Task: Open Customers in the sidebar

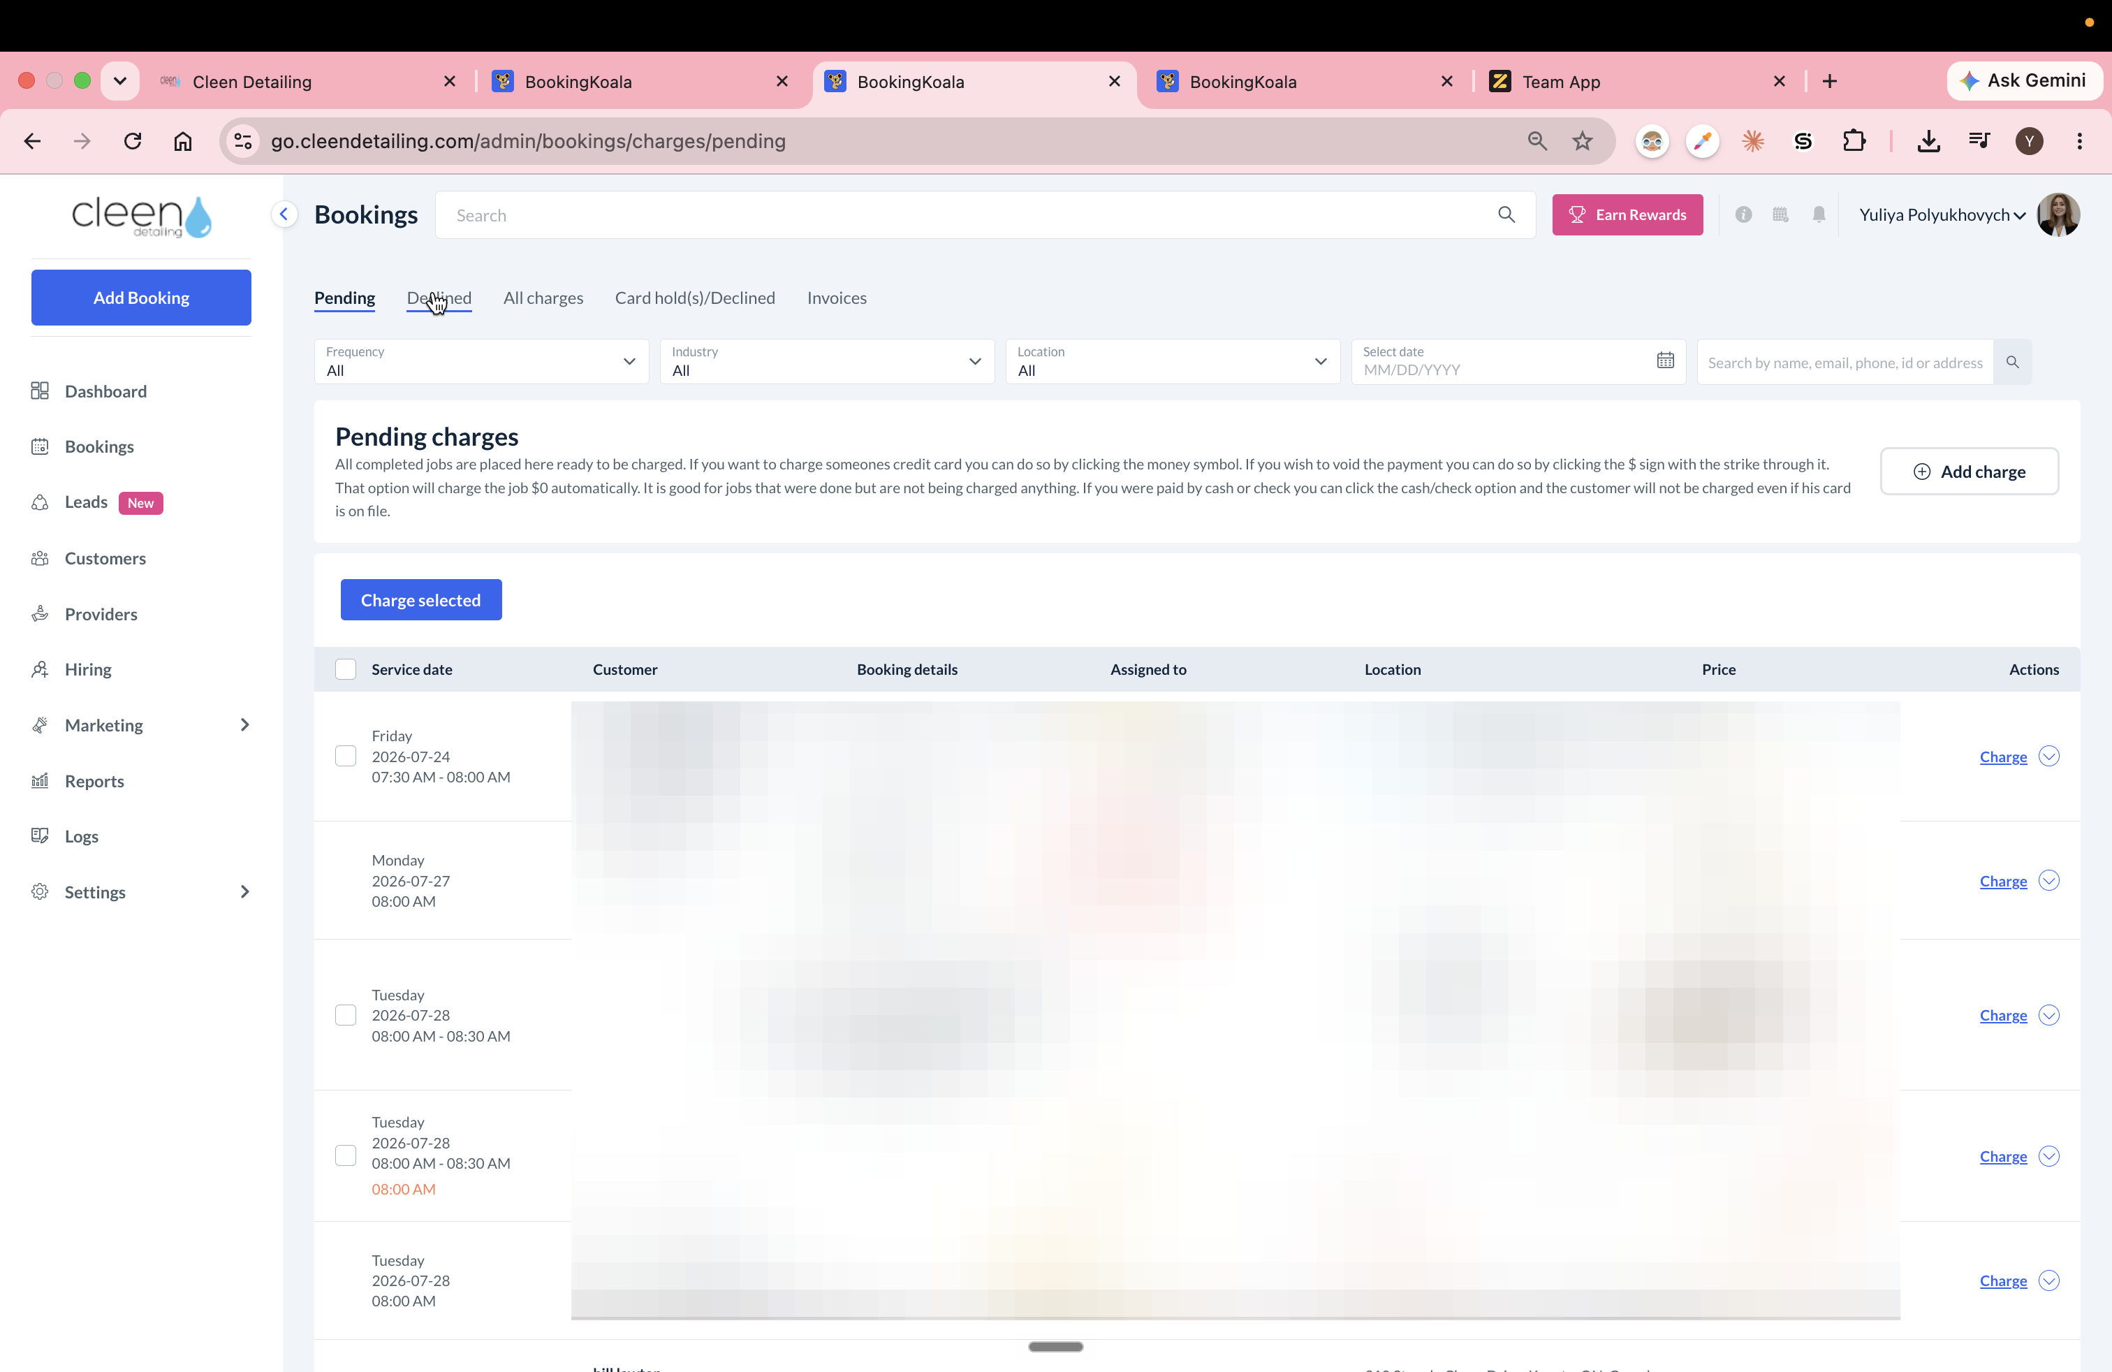Action: (105, 558)
